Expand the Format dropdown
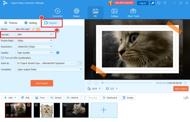 click(x=34, y=35)
